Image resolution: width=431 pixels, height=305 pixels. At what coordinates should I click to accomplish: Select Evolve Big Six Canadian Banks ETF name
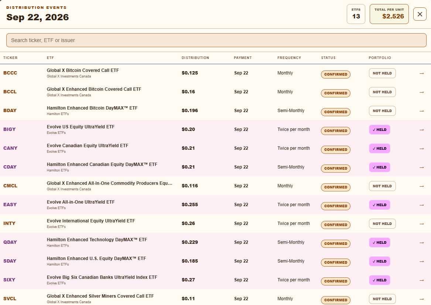click(102, 277)
